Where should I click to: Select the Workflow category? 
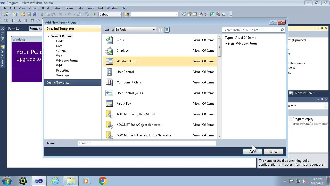click(x=63, y=75)
